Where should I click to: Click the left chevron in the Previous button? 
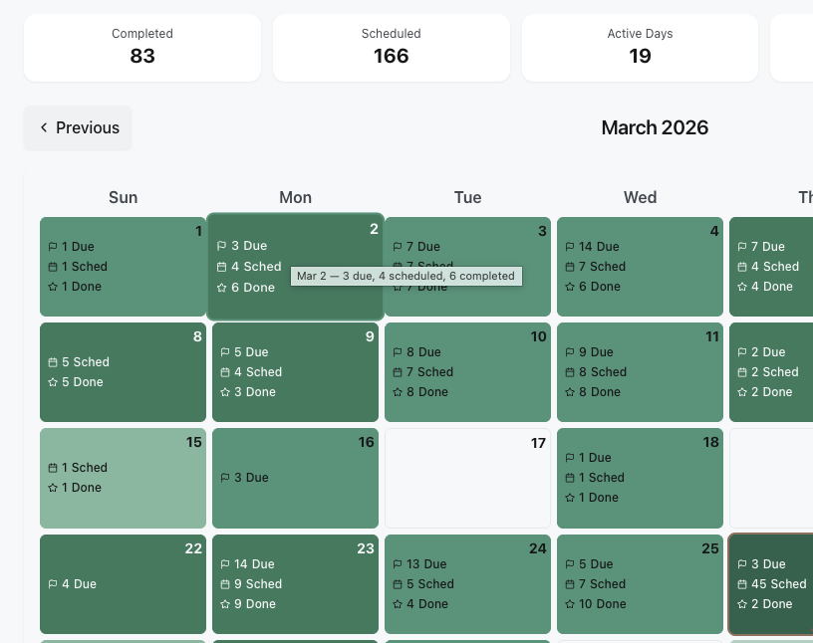tap(44, 127)
